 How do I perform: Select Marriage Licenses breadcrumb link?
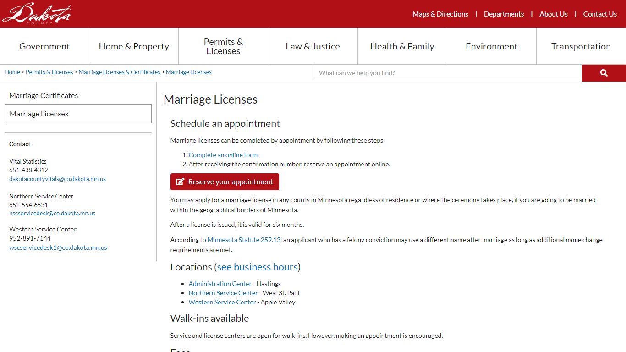(x=189, y=72)
